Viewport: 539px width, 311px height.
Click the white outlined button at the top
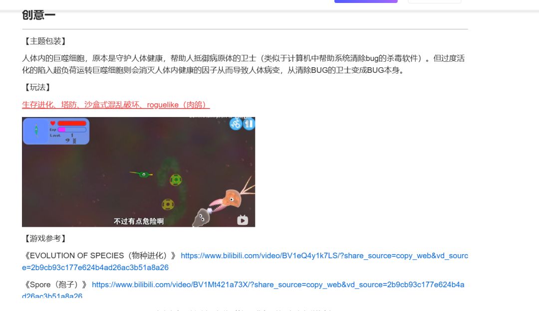point(435,1)
